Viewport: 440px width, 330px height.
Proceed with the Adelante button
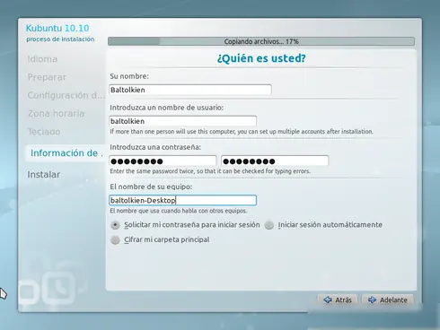[x=388, y=300]
